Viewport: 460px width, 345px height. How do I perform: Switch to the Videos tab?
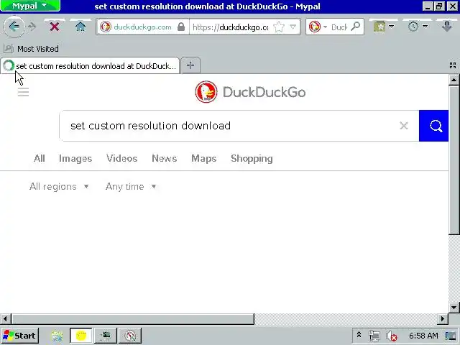tap(121, 158)
